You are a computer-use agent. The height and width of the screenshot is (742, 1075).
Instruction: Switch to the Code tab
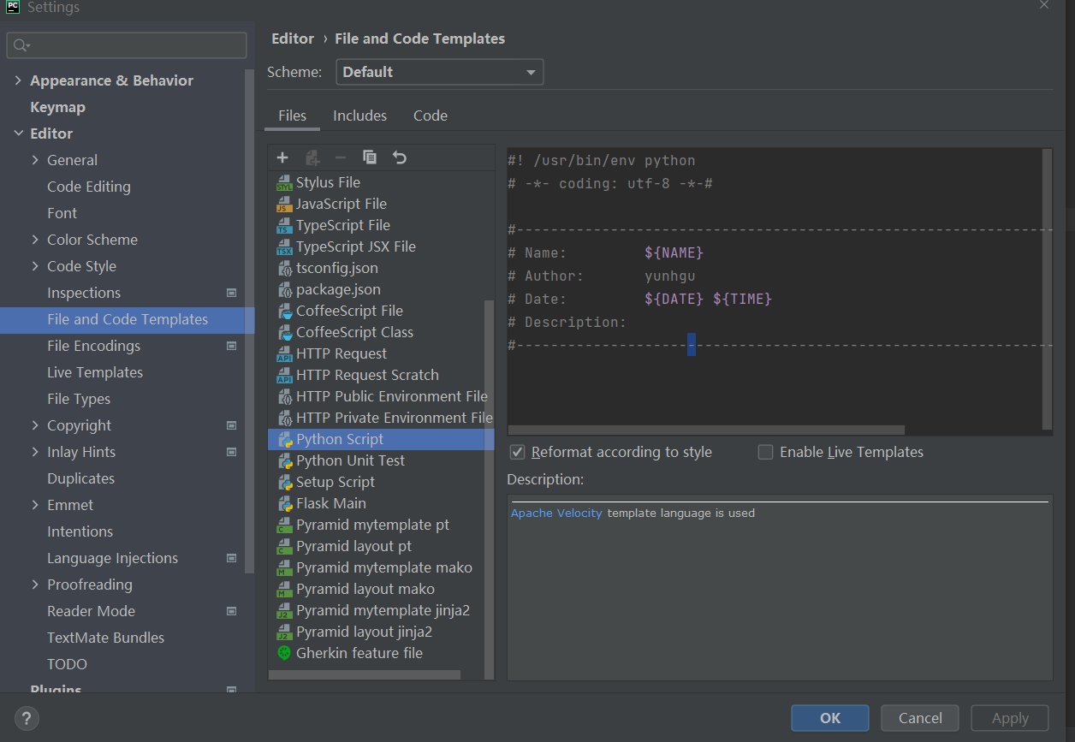pos(431,116)
